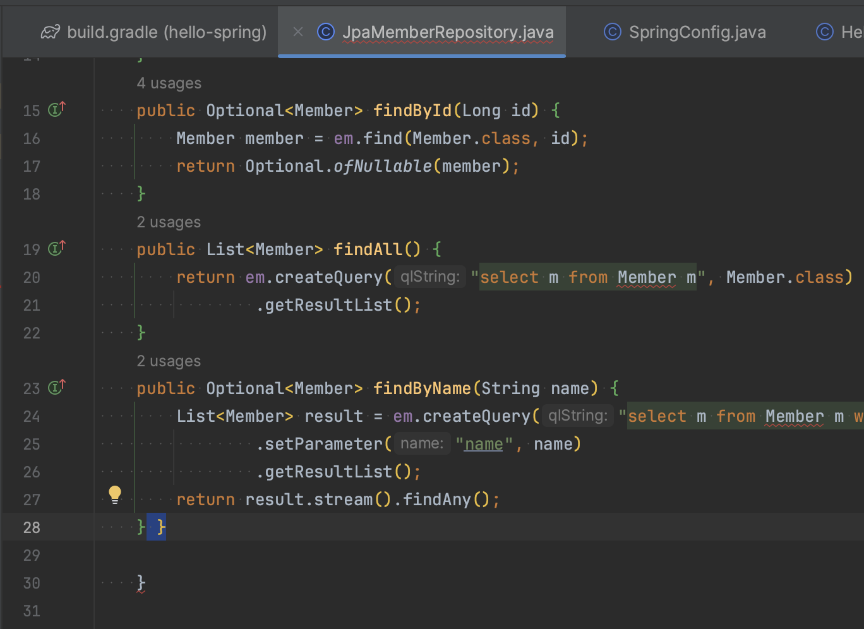Image resolution: width=864 pixels, height=629 pixels.
Task: Click the ofNullable call on line 17
Action: [383, 166]
